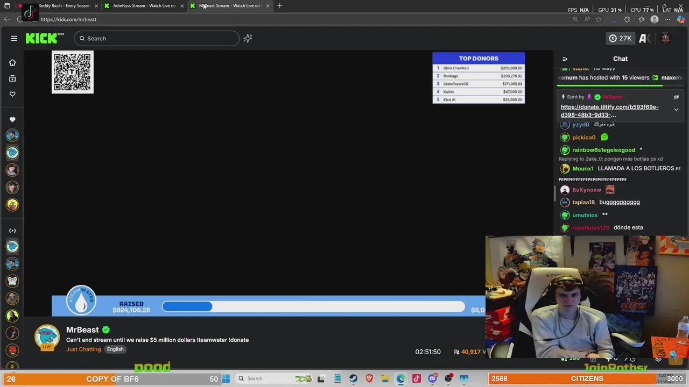689x387 pixels.
Task: Click the MrBeast channel name
Action: pyautogui.click(x=82, y=329)
